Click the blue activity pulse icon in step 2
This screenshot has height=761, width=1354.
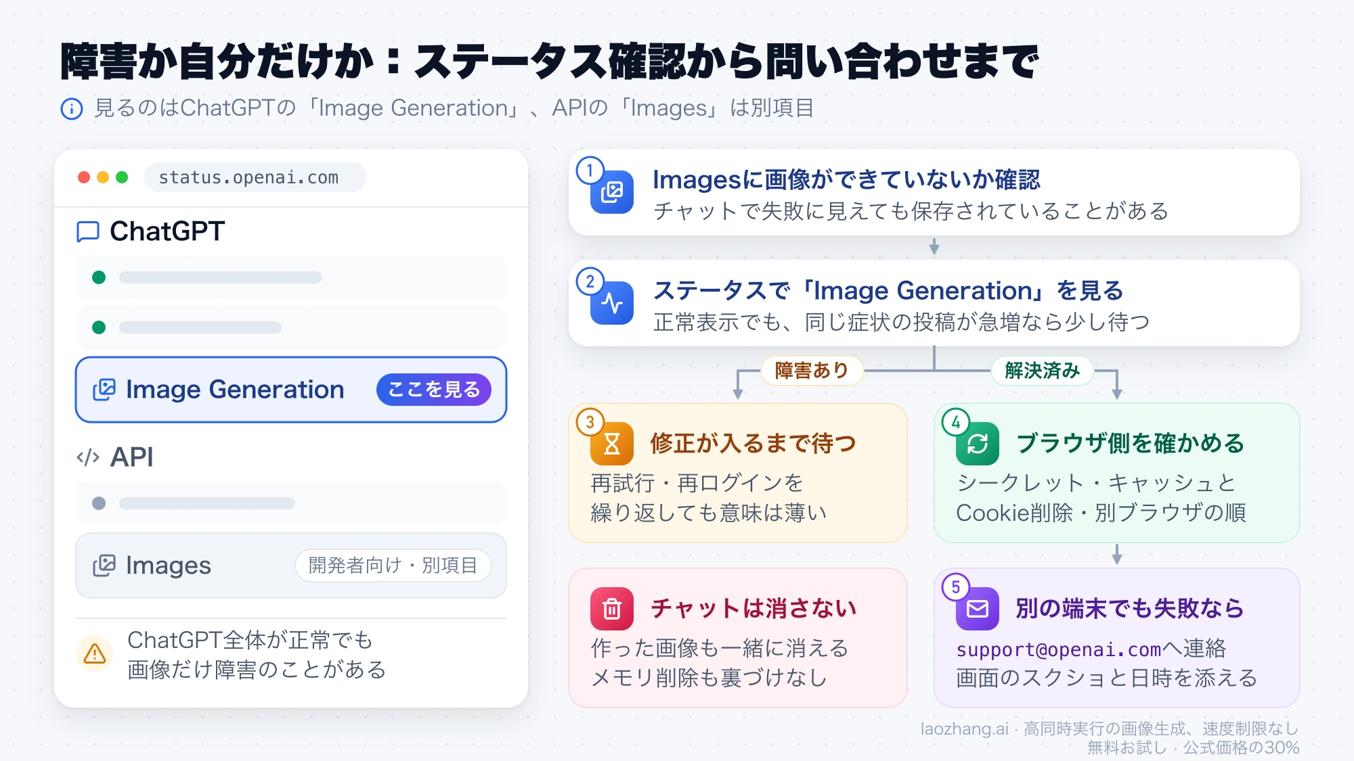click(612, 303)
